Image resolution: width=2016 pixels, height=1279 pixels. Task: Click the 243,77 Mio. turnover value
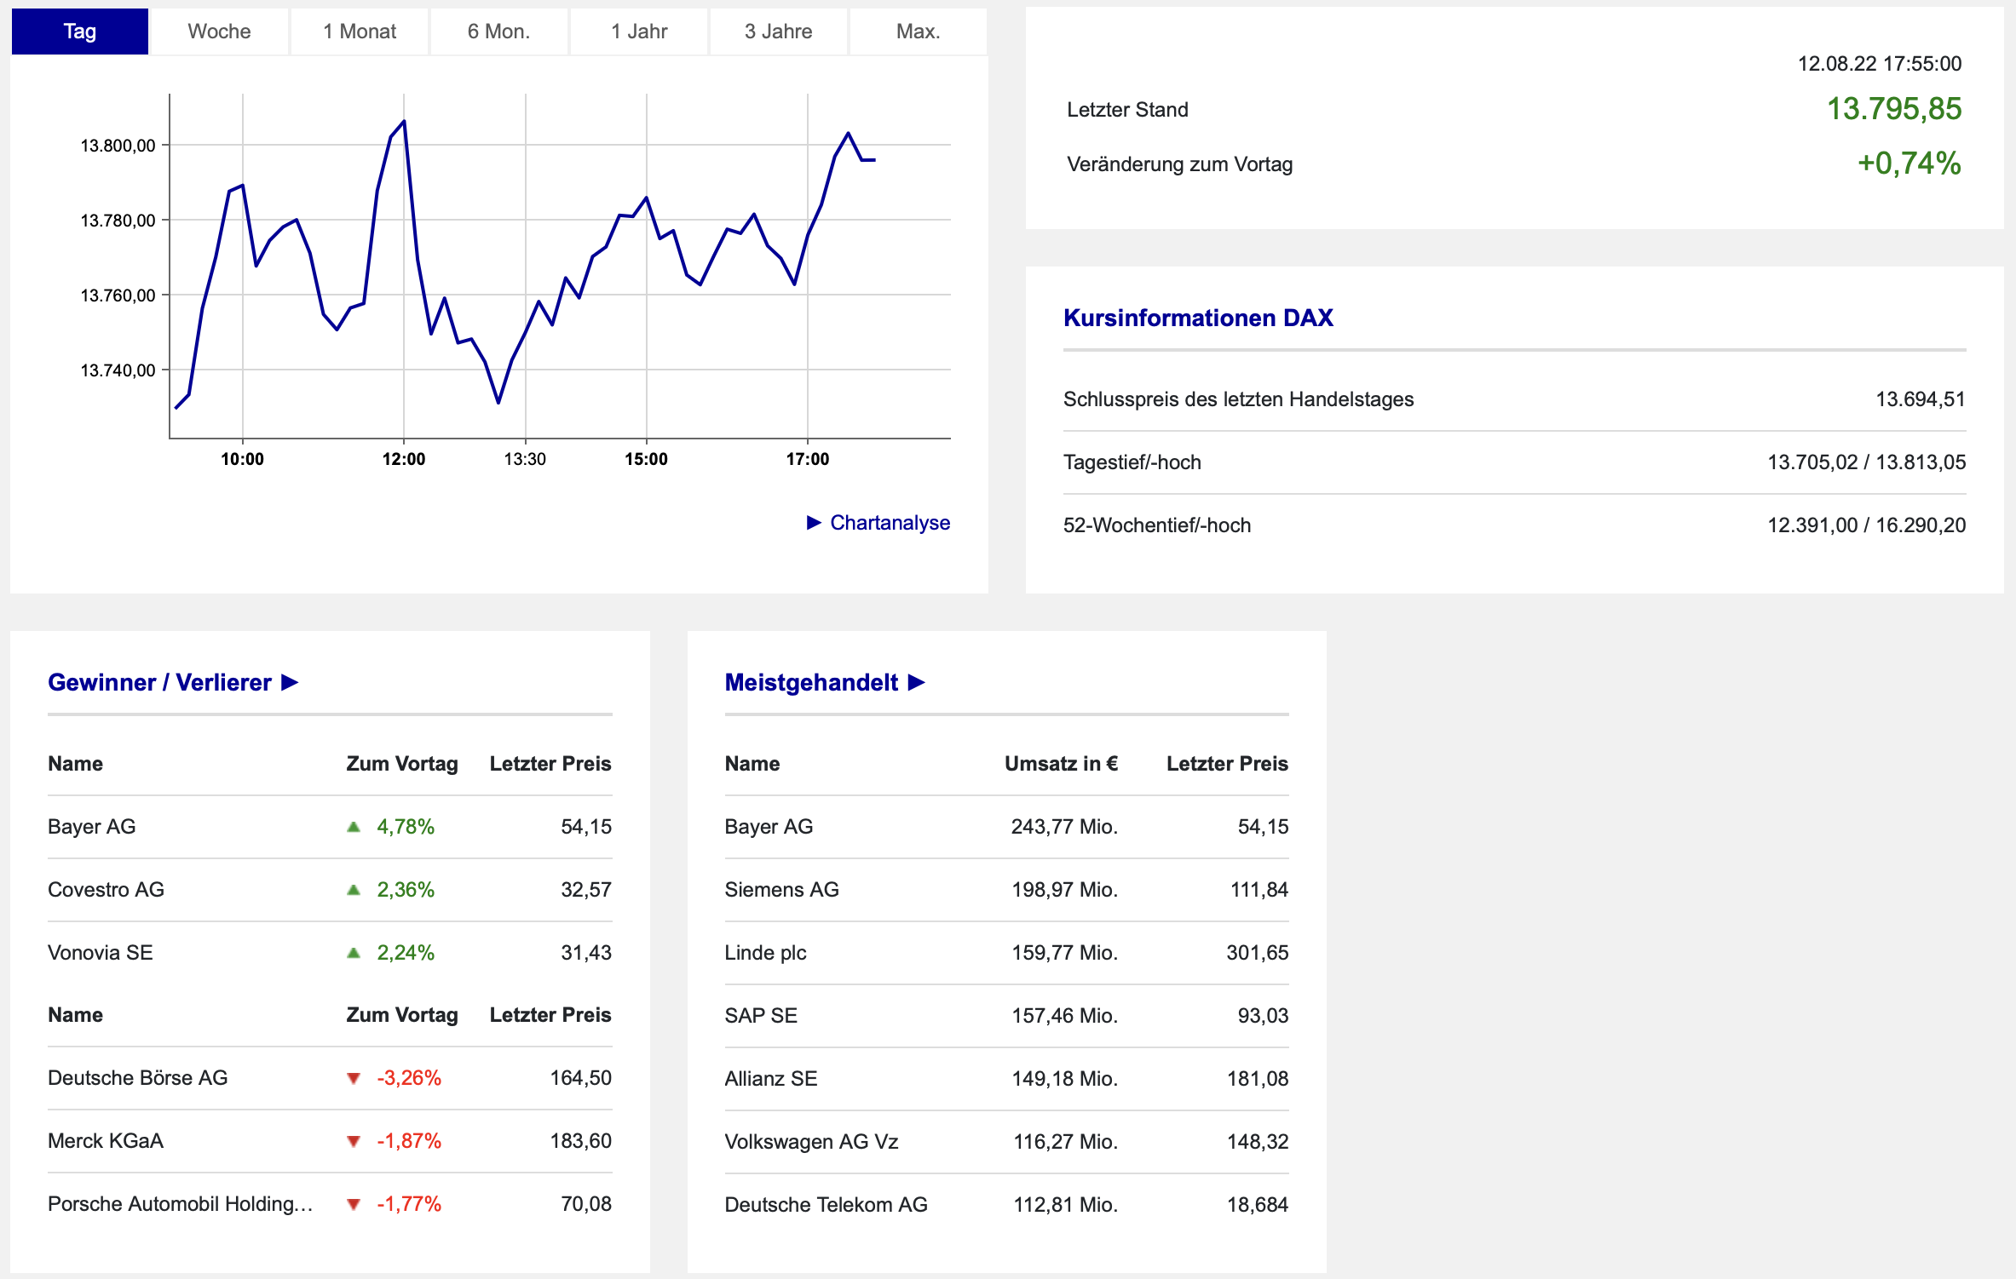(1064, 827)
